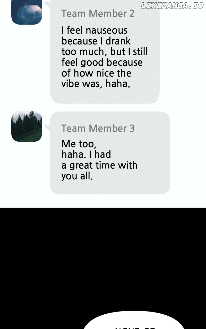Click the "Me too," text

pos(79,144)
